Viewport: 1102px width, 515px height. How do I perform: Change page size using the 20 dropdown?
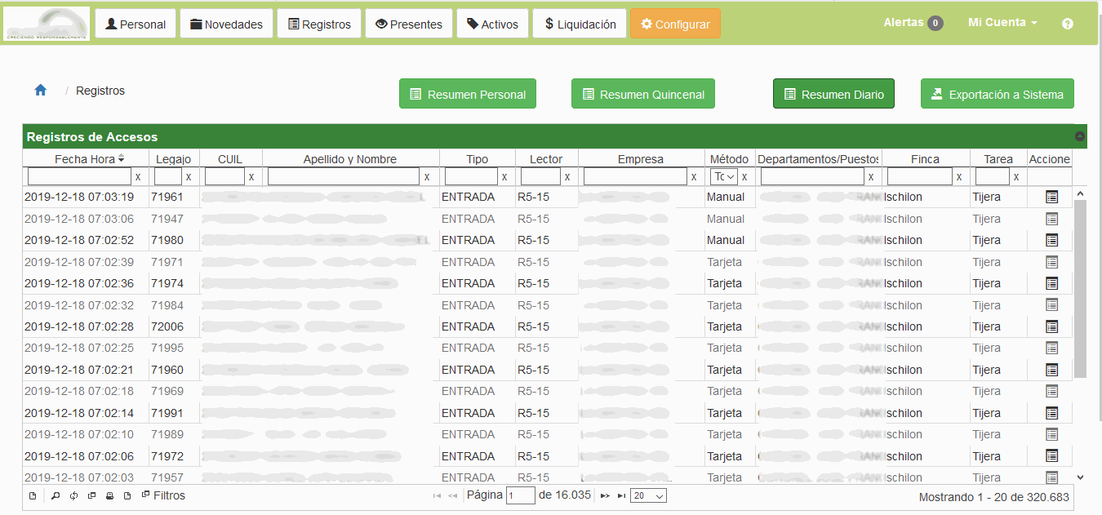tap(648, 495)
